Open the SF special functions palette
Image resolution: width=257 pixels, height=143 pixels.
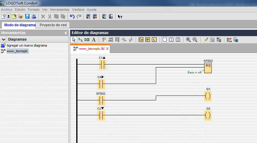[147, 40]
